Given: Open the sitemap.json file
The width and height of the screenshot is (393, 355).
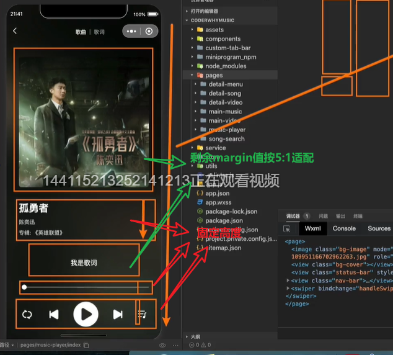Looking at the screenshot, I should tap(223, 248).
